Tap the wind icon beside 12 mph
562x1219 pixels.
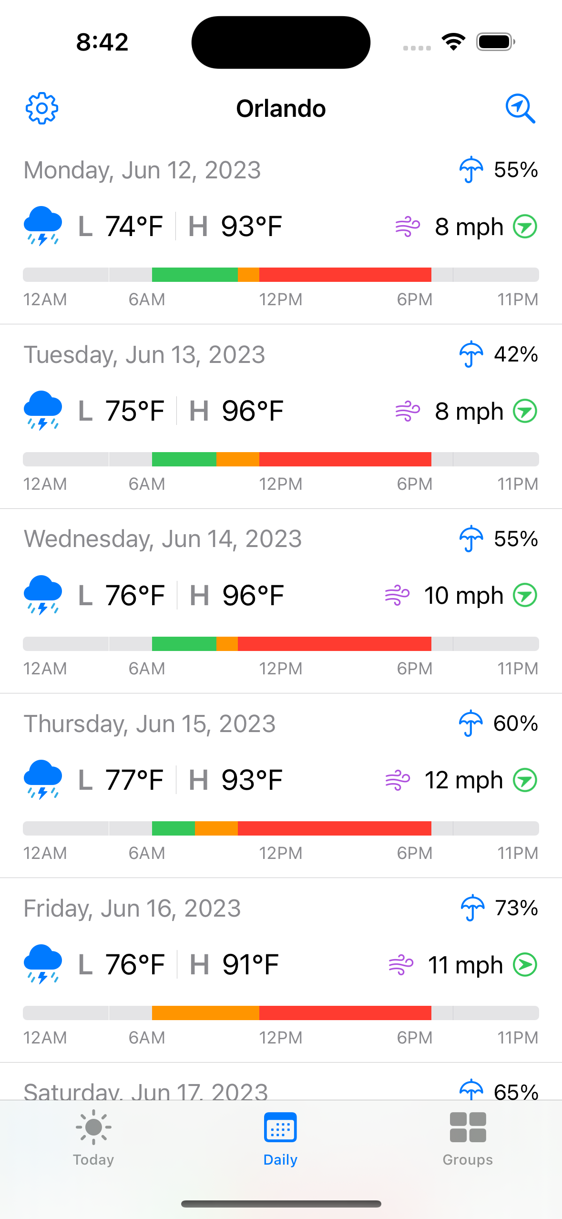click(x=397, y=780)
